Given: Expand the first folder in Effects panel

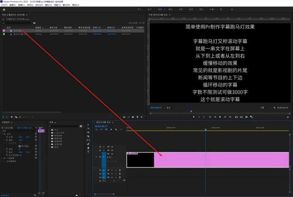Looking at the screenshot, I should (50, 130).
